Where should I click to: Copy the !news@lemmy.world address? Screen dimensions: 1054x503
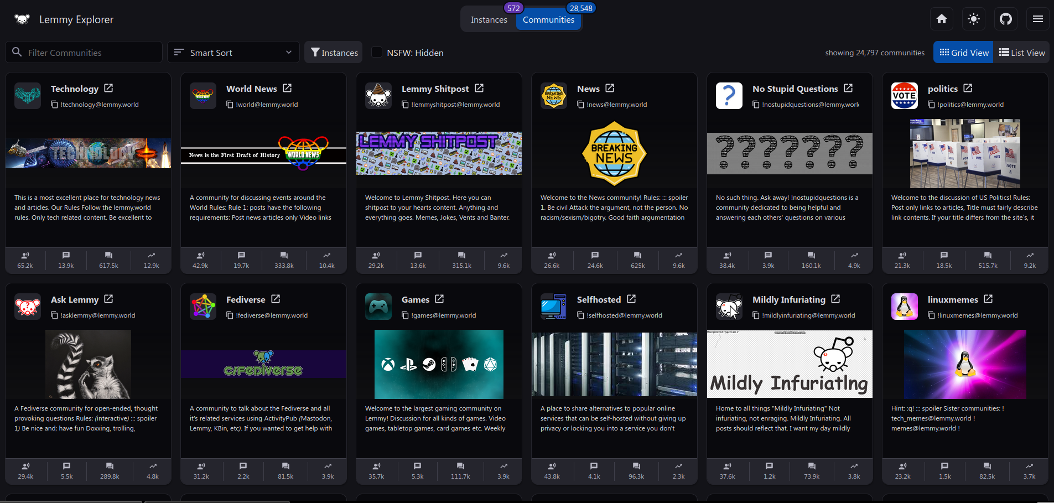coord(580,105)
